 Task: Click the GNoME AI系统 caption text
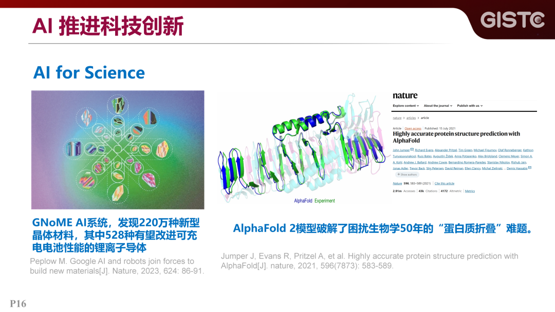pos(116,235)
